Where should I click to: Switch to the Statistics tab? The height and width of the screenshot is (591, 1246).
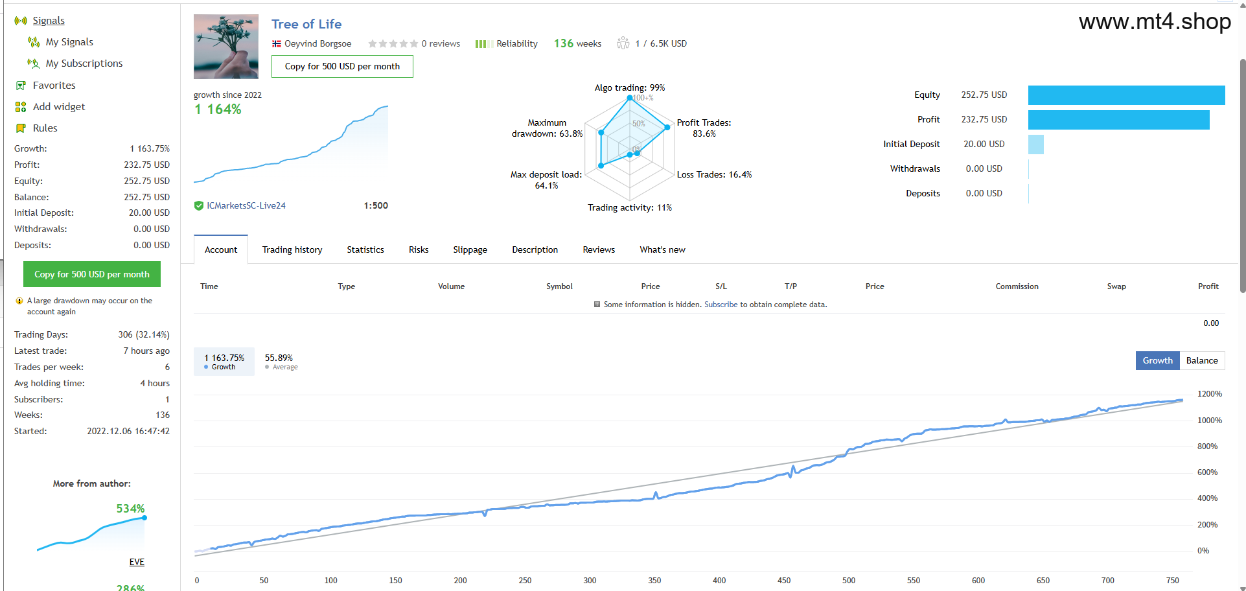[365, 249]
